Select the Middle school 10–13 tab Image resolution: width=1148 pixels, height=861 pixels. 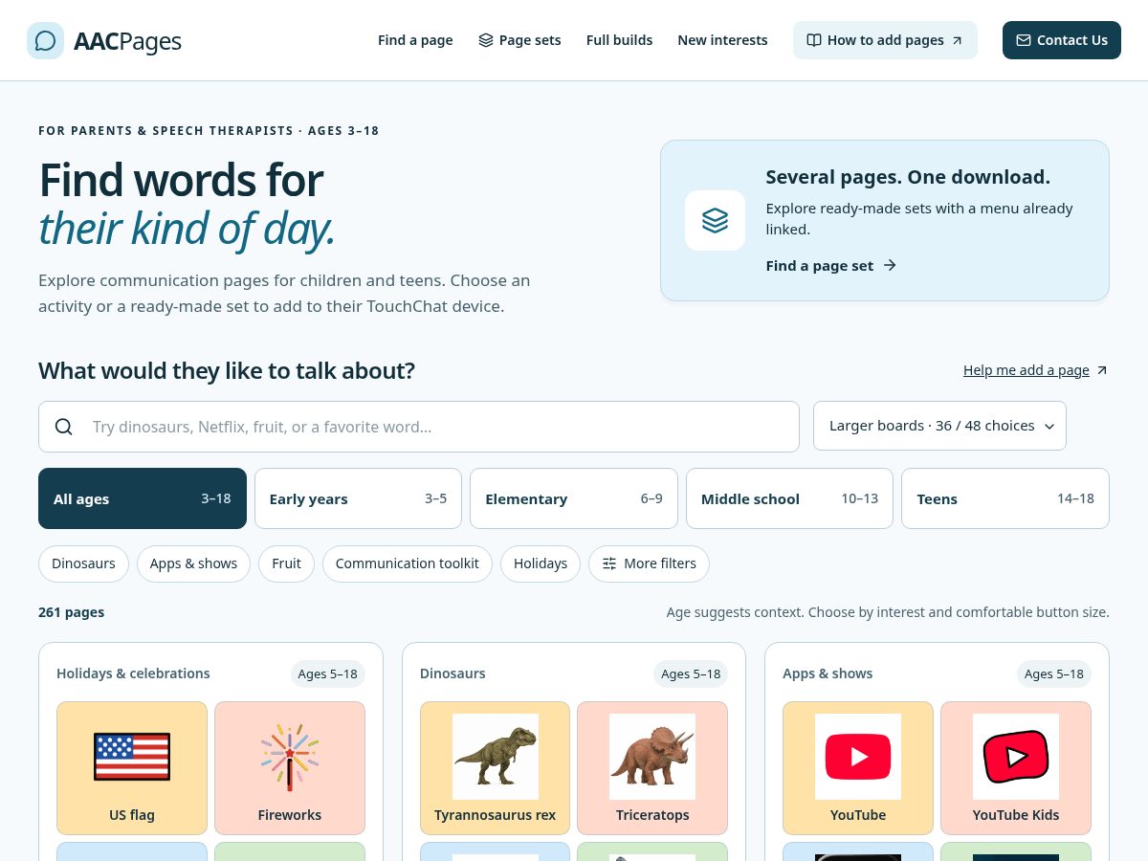pyautogui.click(x=789, y=498)
